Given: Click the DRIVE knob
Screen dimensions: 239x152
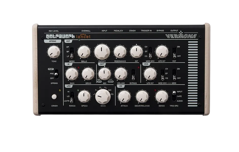Looking at the screenshot, I should coord(88,74).
